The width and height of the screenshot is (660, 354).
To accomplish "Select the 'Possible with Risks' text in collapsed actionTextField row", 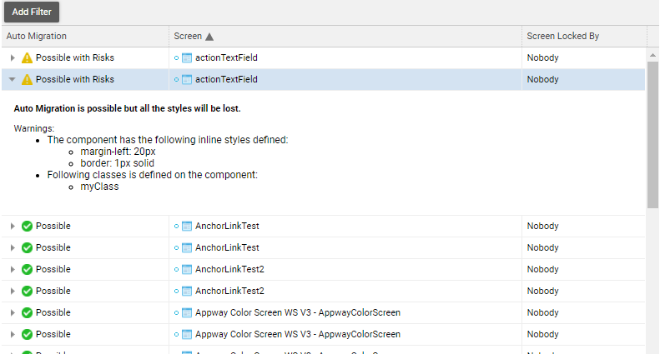I will tap(75, 57).
